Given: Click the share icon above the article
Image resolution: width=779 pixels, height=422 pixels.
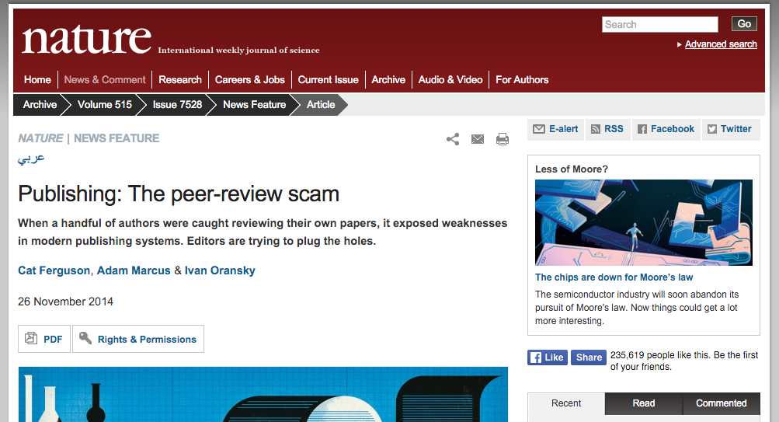Looking at the screenshot, I should [453, 139].
